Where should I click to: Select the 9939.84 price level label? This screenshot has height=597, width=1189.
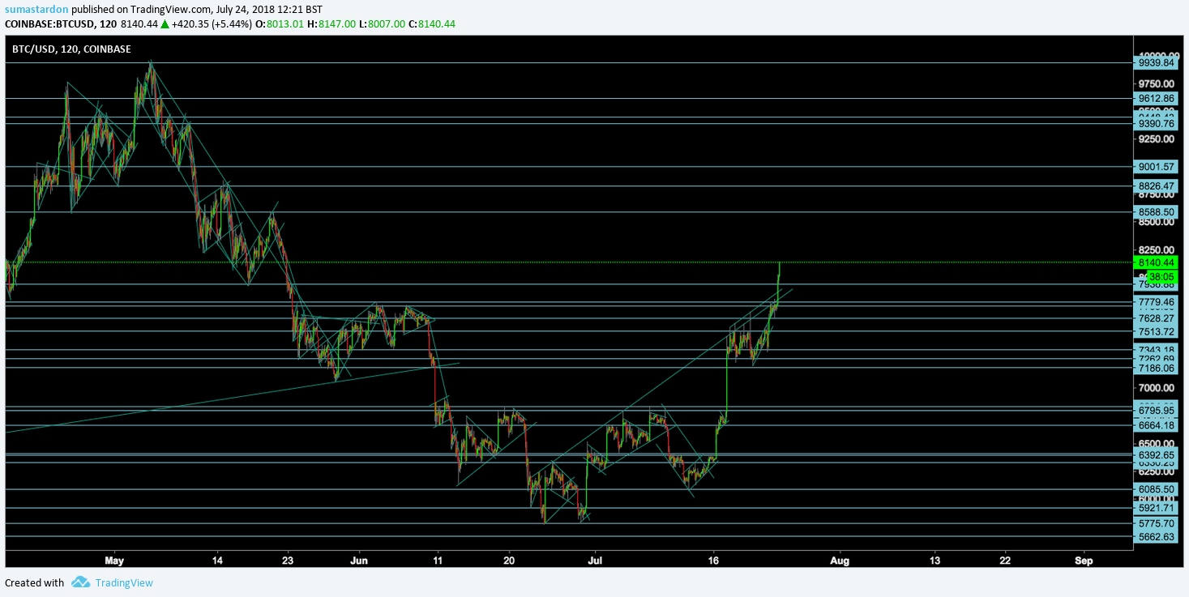pos(1157,62)
